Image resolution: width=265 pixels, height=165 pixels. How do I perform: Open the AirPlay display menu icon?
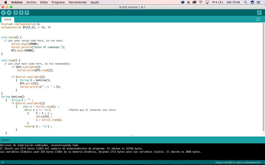[x=207, y=2]
